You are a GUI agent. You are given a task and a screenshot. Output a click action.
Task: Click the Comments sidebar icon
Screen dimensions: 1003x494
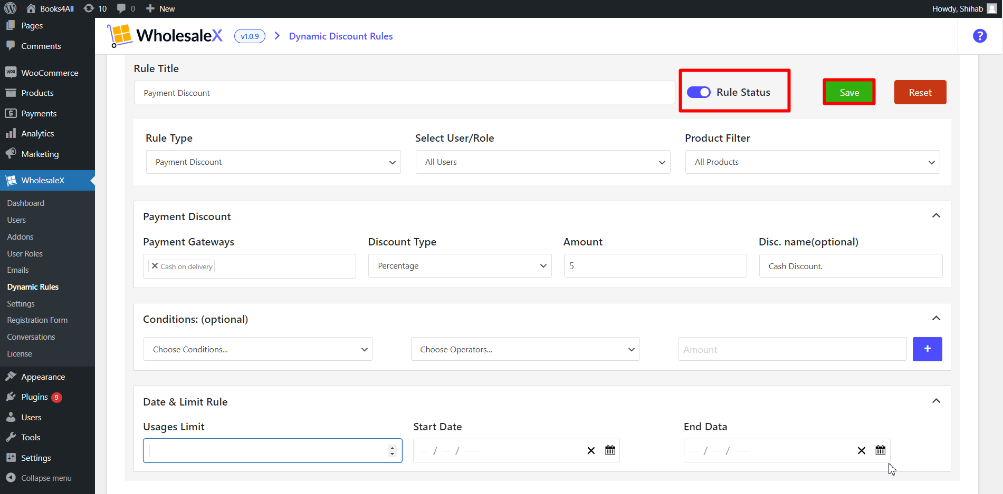pos(11,46)
